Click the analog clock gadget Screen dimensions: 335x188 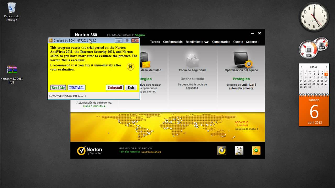pos(314,17)
